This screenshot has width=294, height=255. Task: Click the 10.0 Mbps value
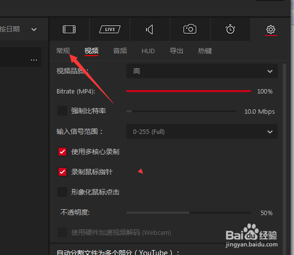(x=260, y=112)
